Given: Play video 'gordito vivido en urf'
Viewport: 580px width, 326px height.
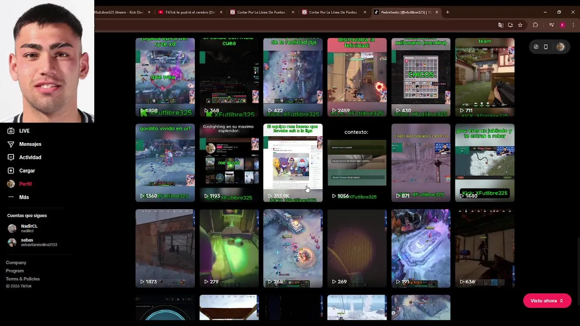Looking at the screenshot, I should click(x=165, y=163).
